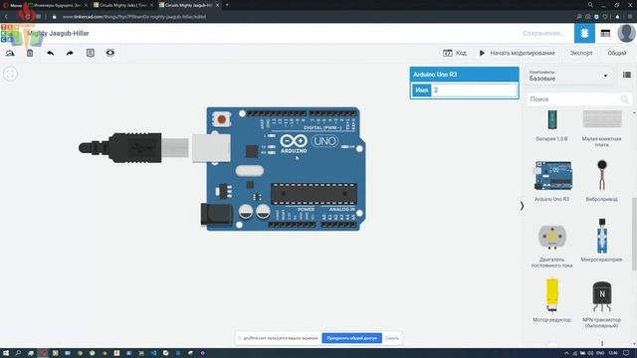Image resolution: width=637 pixels, height=358 pixels.
Task: Click the search magnifier in components panel
Action: pos(624,99)
